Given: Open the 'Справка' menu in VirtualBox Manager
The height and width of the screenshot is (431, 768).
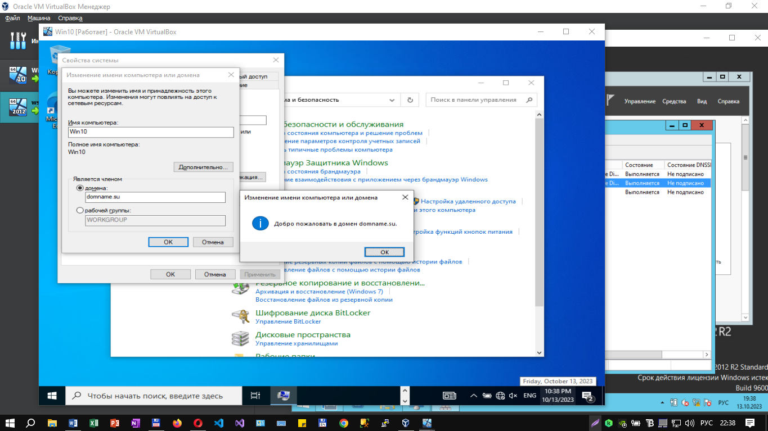Looking at the screenshot, I should [x=70, y=18].
